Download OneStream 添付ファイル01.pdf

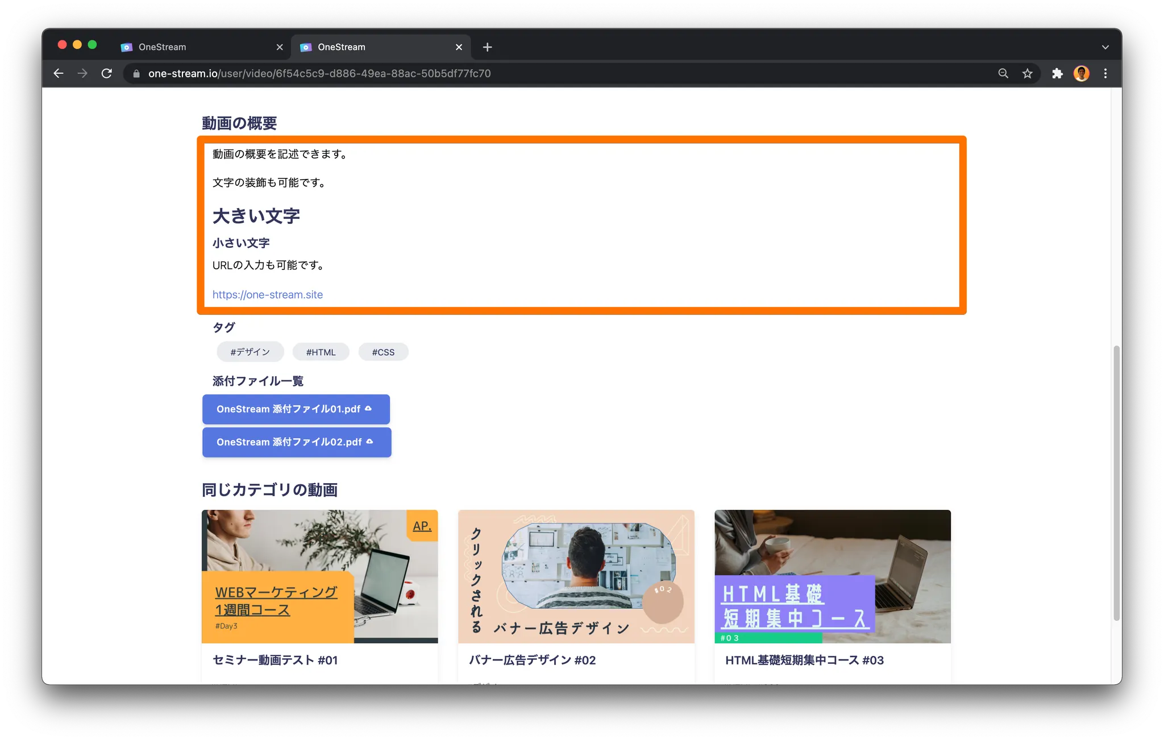[296, 409]
